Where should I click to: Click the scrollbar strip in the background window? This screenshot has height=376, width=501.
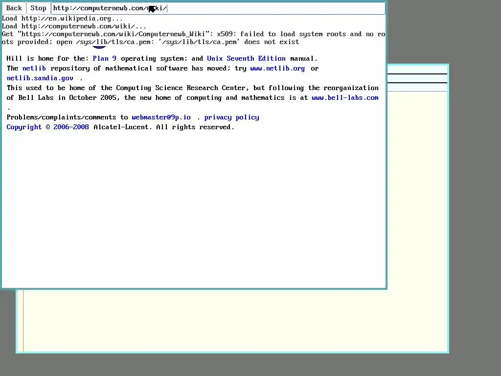(x=20, y=320)
